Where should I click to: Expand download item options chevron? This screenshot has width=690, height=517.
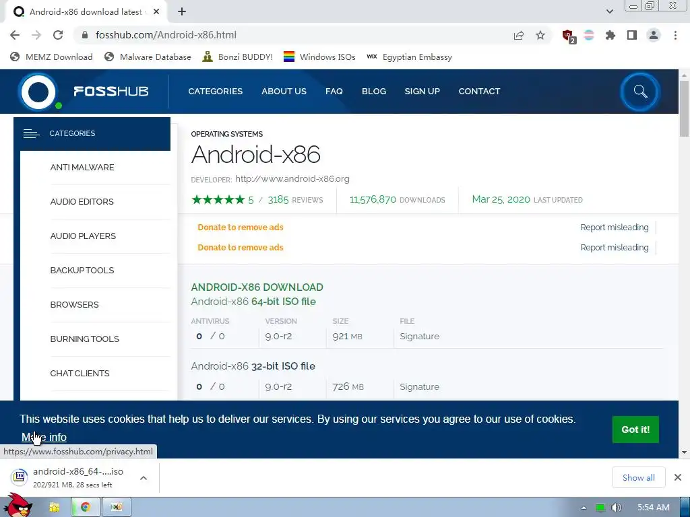[x=144, y=478]
